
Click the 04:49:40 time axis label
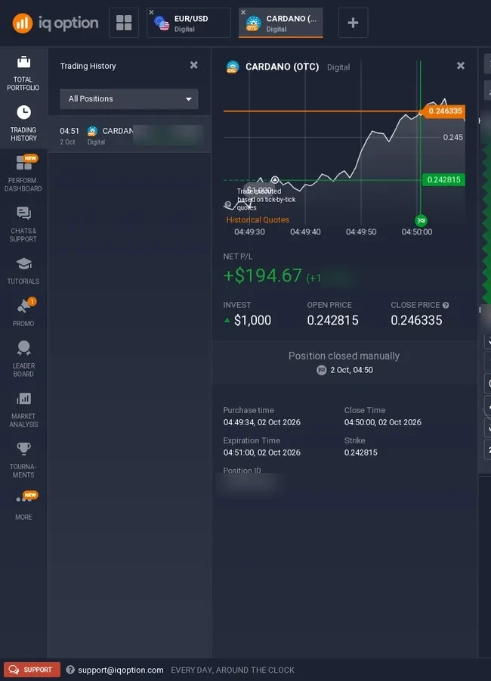point(305,232)
